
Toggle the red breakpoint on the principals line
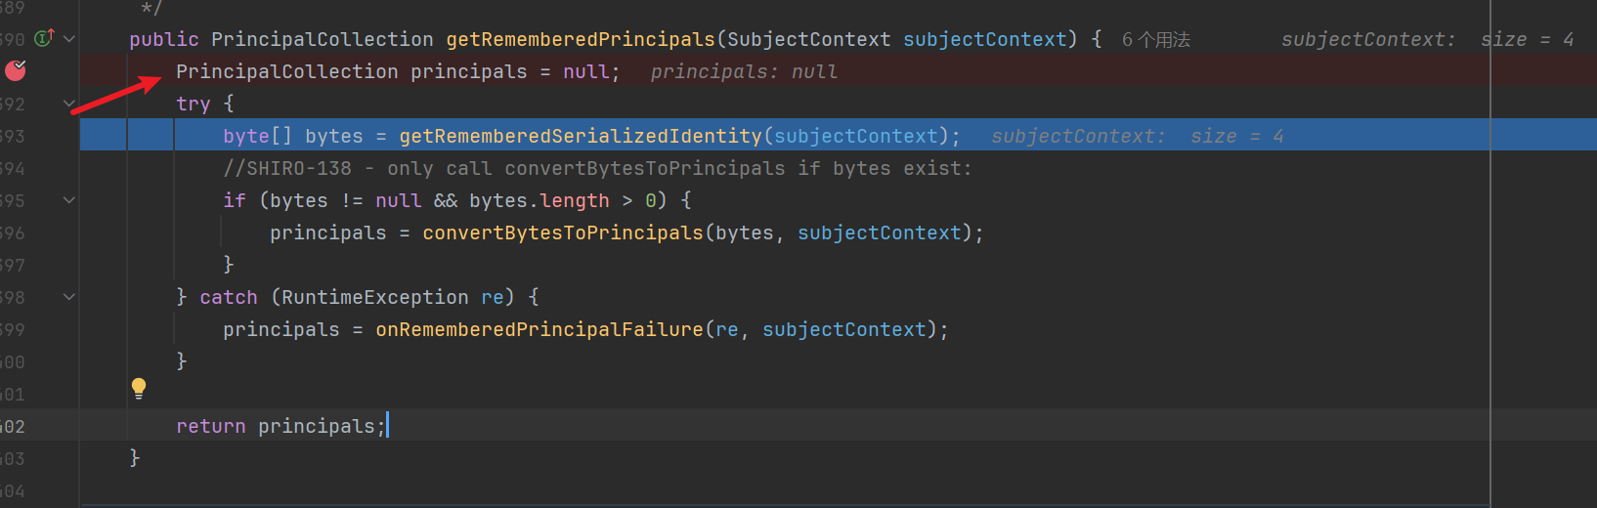point(16,70)
